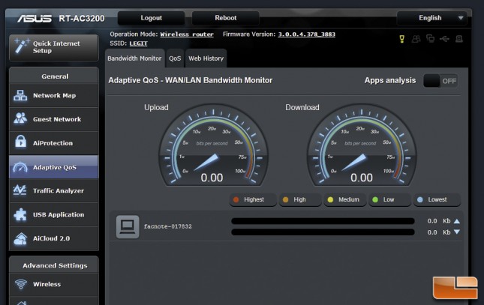Click the LEGIT SSID link
Viewport: 484px width, 305px height.
coord(138,43)
